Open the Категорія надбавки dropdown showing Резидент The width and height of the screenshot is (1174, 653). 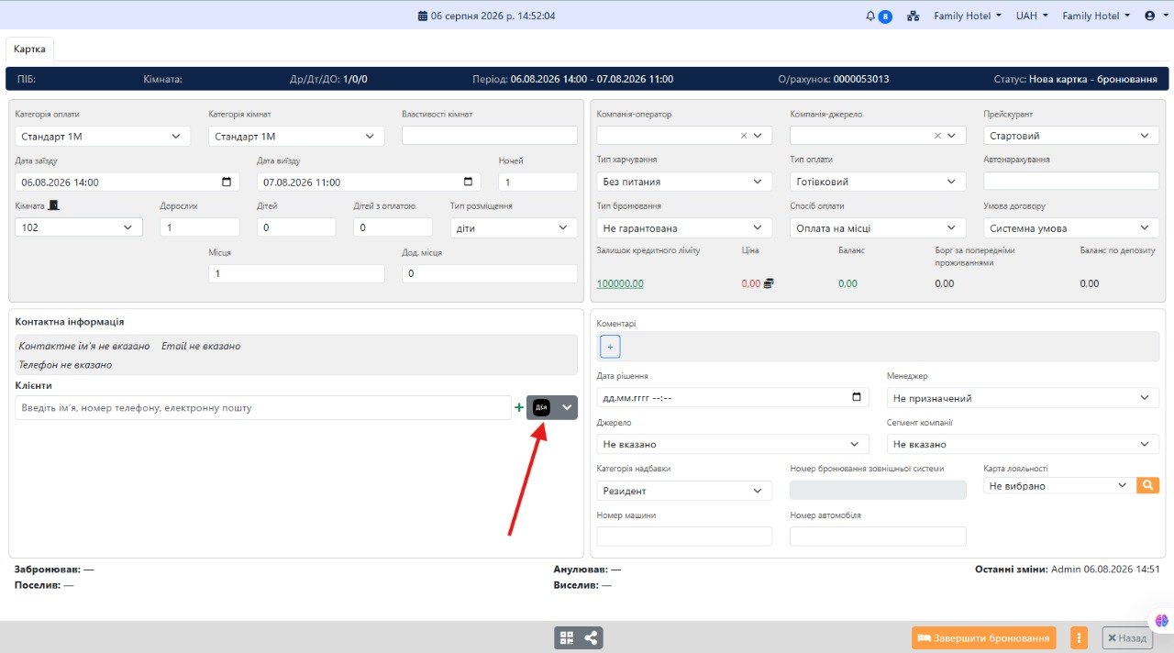click(x=684, y=491)
